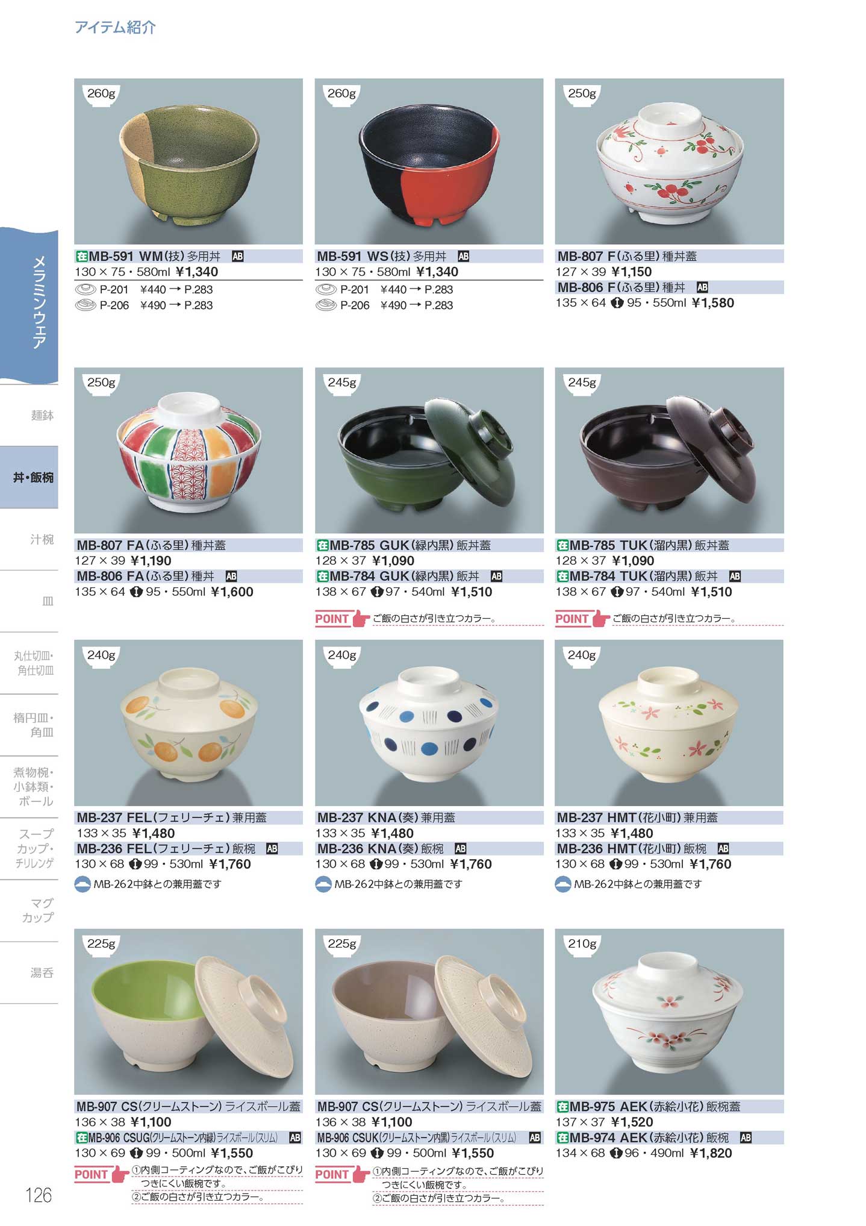Select the red and black MB-591 WS bowl photo
This screenshot has height=1226, width=866.
429,161
